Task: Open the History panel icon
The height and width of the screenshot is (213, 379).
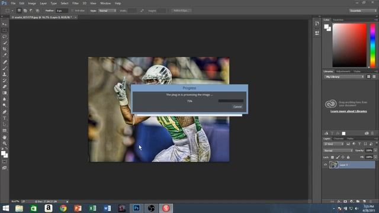Action: coord(317,24)
